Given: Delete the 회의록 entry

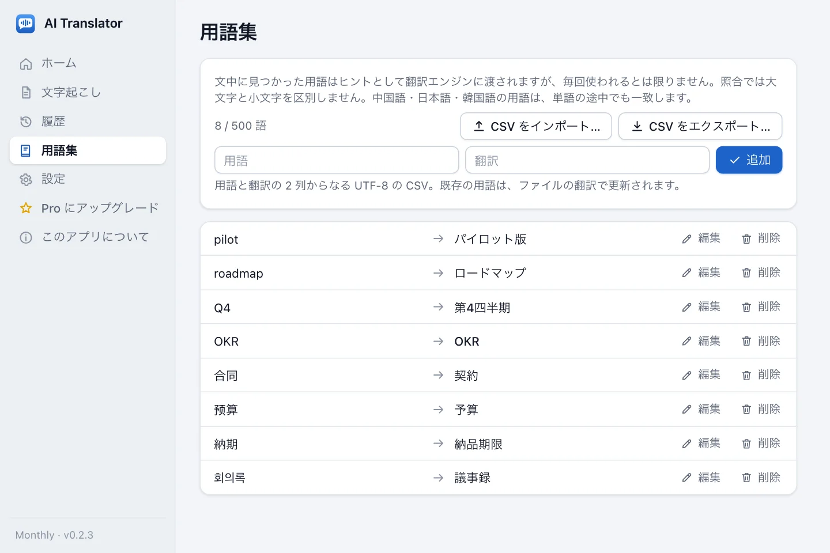Looking at the screenshot, I should (761, 478).
